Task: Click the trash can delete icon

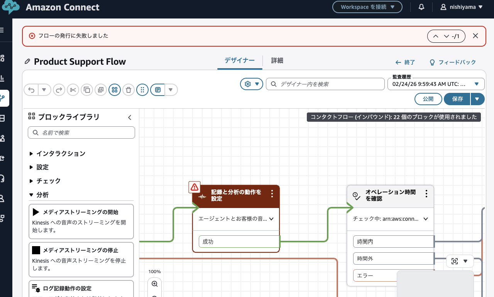Action: pyautogui.click(x=129, y=90)
